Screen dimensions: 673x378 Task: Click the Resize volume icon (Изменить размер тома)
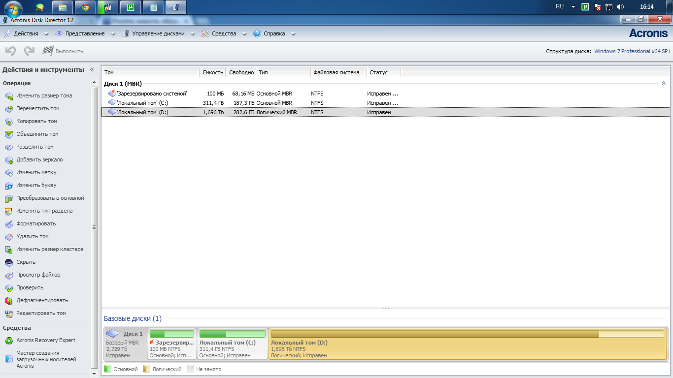(x=8, y=96)
